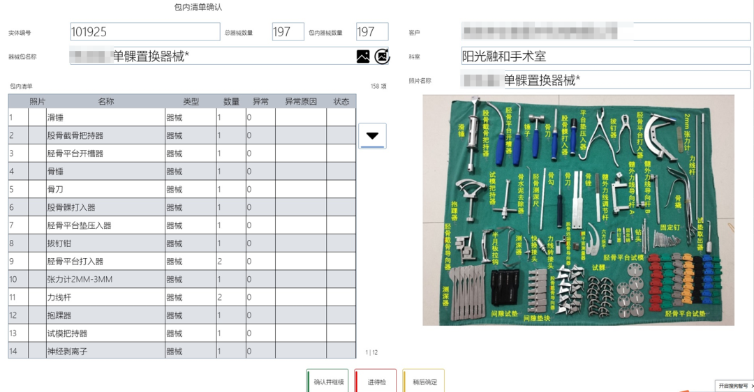Click the quantity cell of 力线杆
Image resolution: width=754 pixels, height=392 pixels.
click(x=231, y=297)
